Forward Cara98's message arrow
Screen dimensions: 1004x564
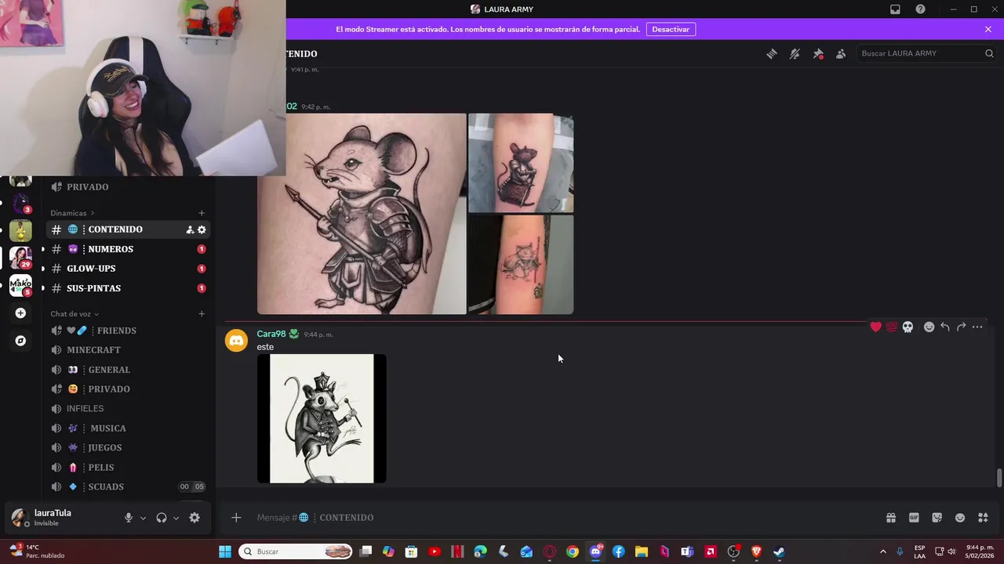[961, 327]
